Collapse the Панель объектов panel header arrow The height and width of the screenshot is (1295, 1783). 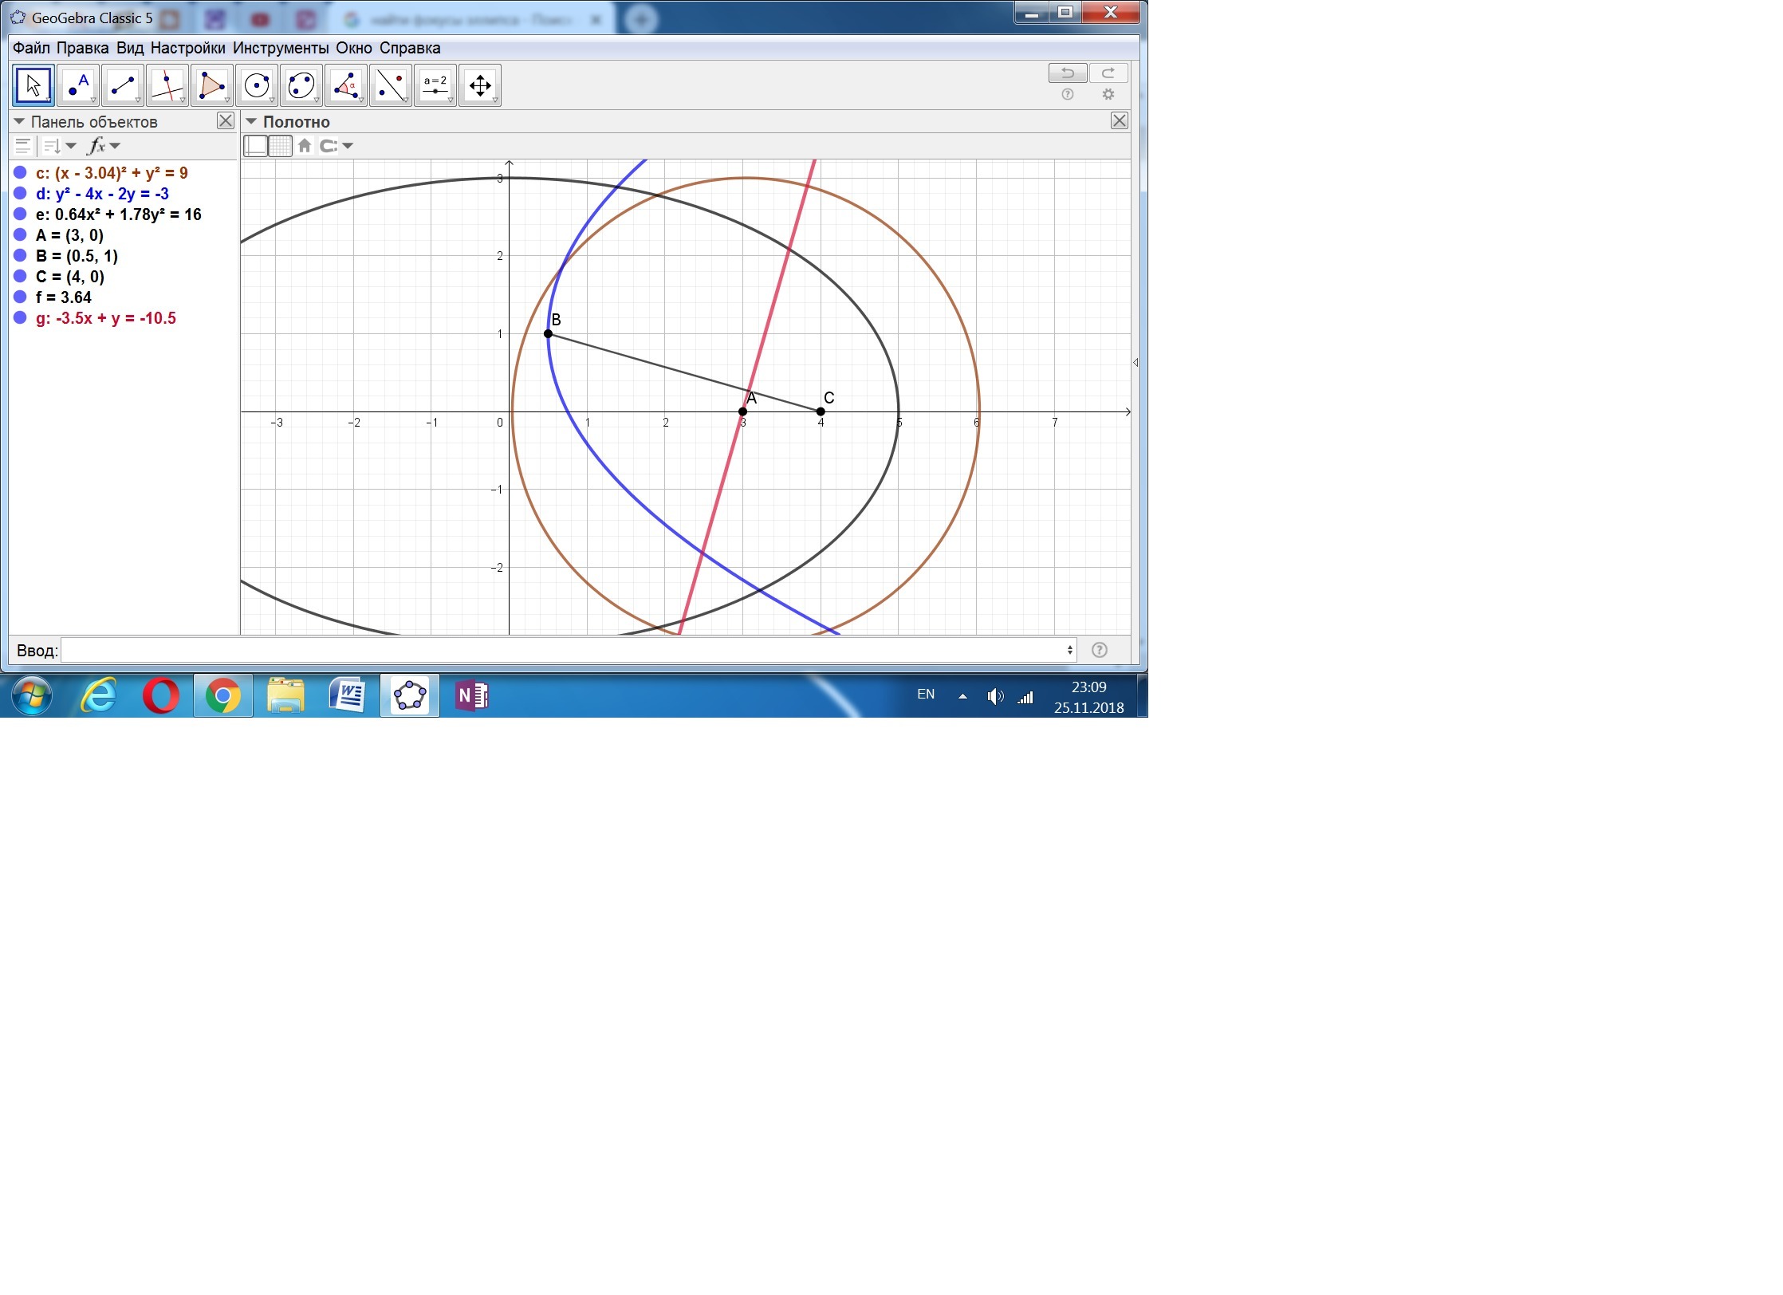[x=19, y=122]
